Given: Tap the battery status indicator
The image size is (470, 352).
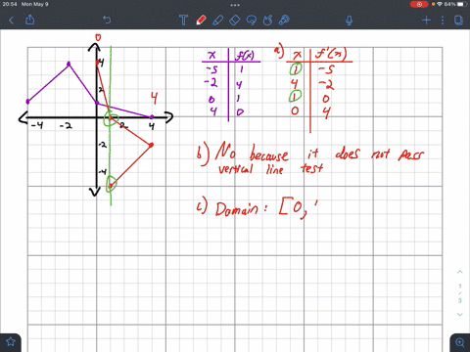Looking at the screenshot, I should [x=462, y=4].
